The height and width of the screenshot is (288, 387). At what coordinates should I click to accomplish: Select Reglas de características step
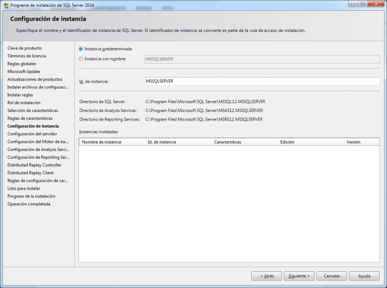pyautogui.click(x=30, y=118)
